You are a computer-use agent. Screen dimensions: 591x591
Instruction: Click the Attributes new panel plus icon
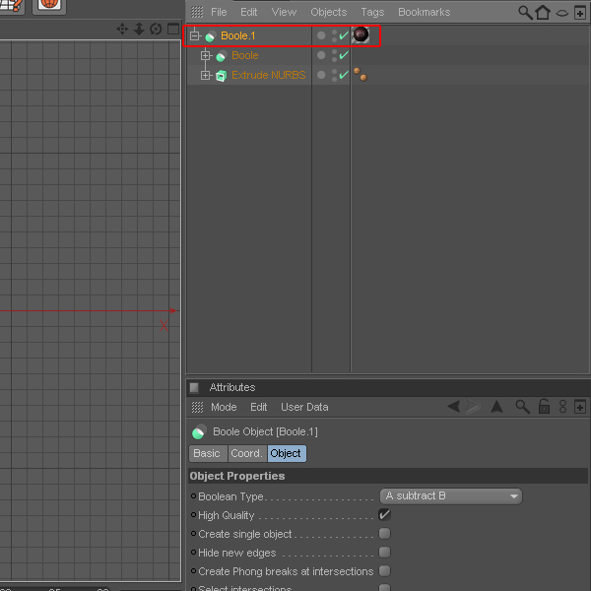[x=580, y=407]
